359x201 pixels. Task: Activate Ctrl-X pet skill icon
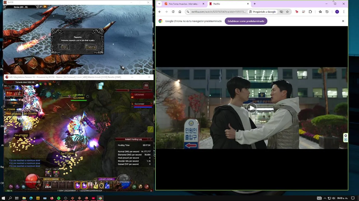[56, 174]
